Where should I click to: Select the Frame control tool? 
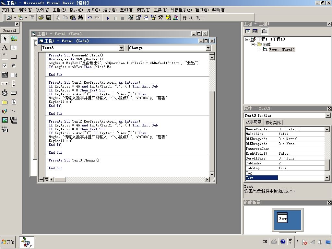point(5,56)
